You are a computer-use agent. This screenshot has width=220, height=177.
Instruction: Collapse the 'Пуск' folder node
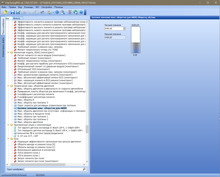coord(8,139)
